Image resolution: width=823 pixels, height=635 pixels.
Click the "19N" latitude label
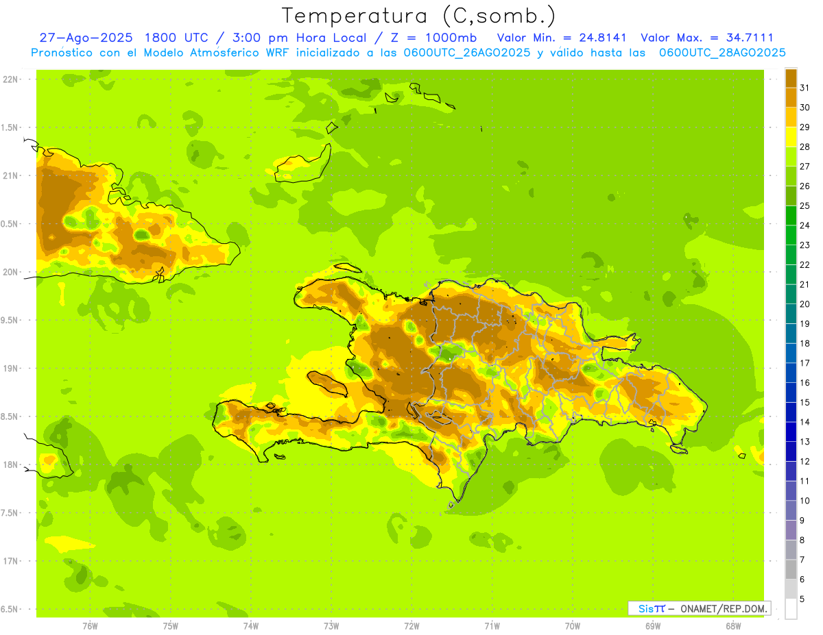10,369
